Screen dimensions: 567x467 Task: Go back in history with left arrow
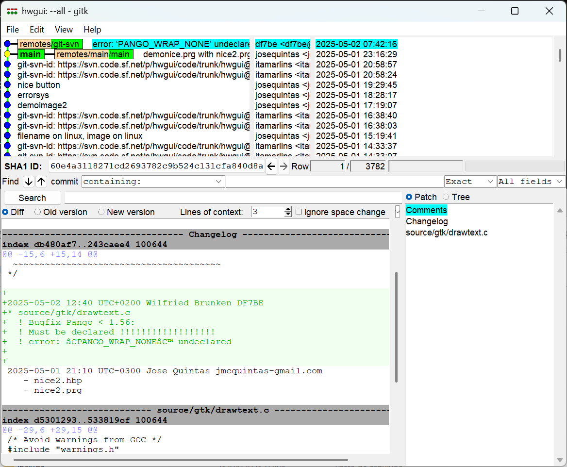pos(271,167)
